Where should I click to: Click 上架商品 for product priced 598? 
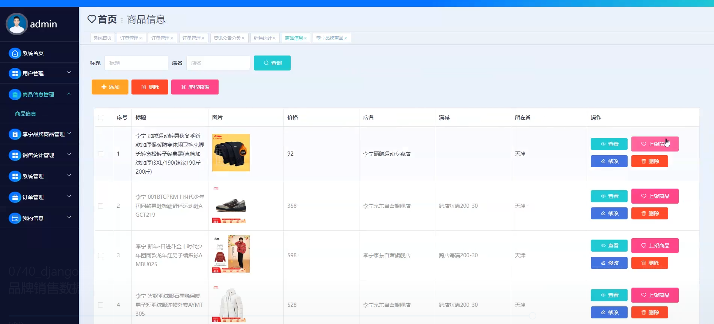655,246
